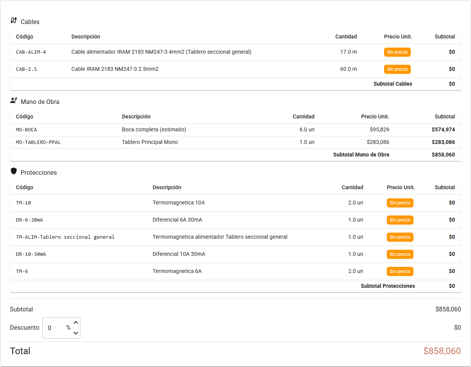This screenshot has height=367, width=471.
Task: Select the DR-6-30mA code cell
Action: pos(29,220)
